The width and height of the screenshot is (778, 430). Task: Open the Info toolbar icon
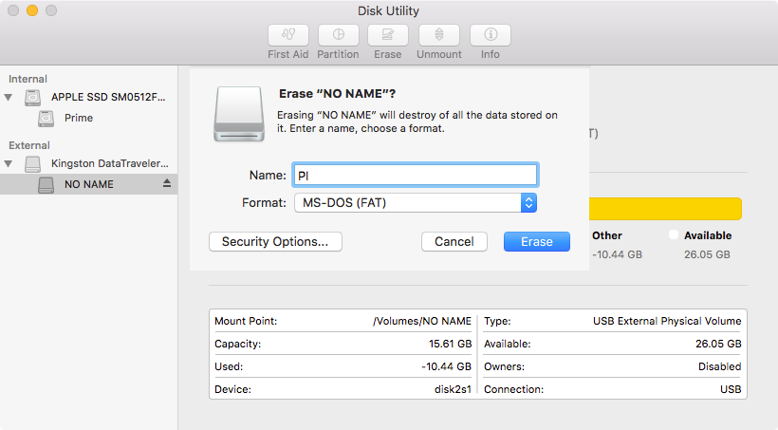click(x=491, y=35)
